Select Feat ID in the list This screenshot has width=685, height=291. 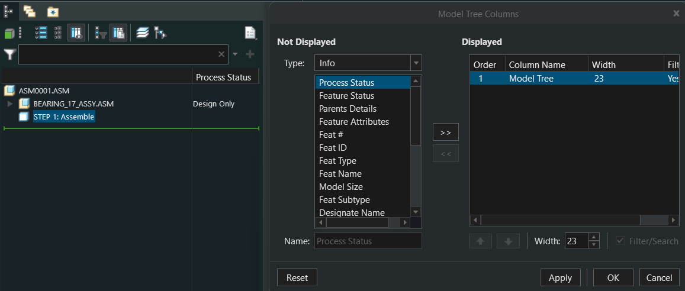[362, 148]
